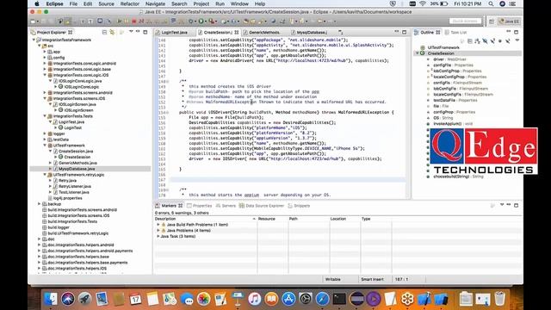The image size is (551, 310).
Task: Collapse all in Project Explorer
Action: (x=104, y=33)
